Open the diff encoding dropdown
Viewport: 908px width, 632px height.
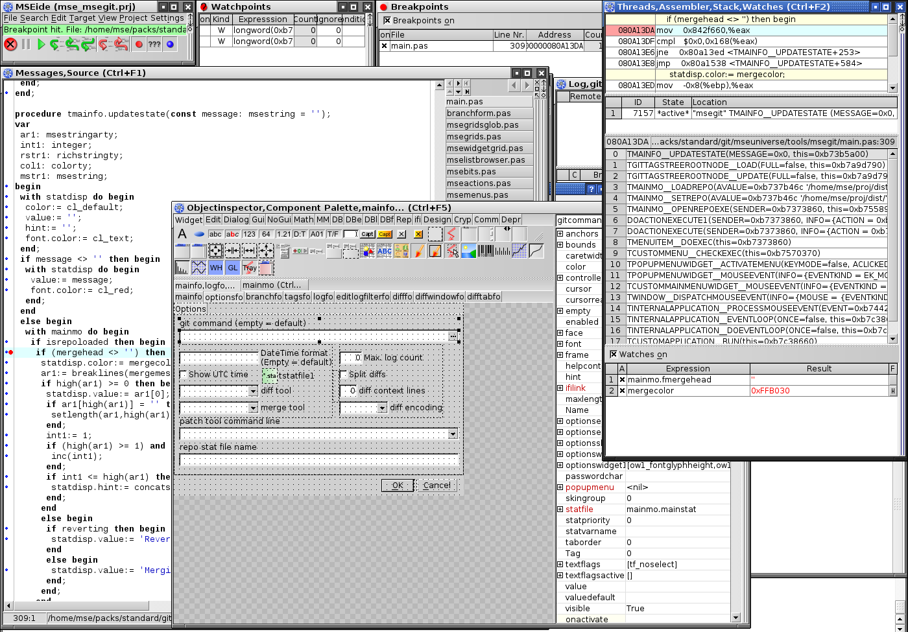tap(381, 408)
